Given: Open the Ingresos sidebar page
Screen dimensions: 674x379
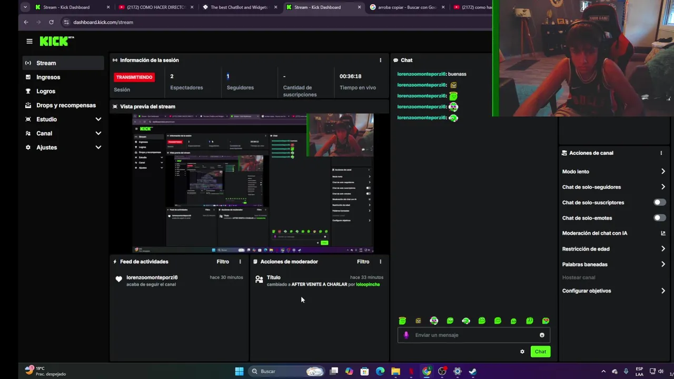Looking at the screenshot, I should tap(63, 77).
